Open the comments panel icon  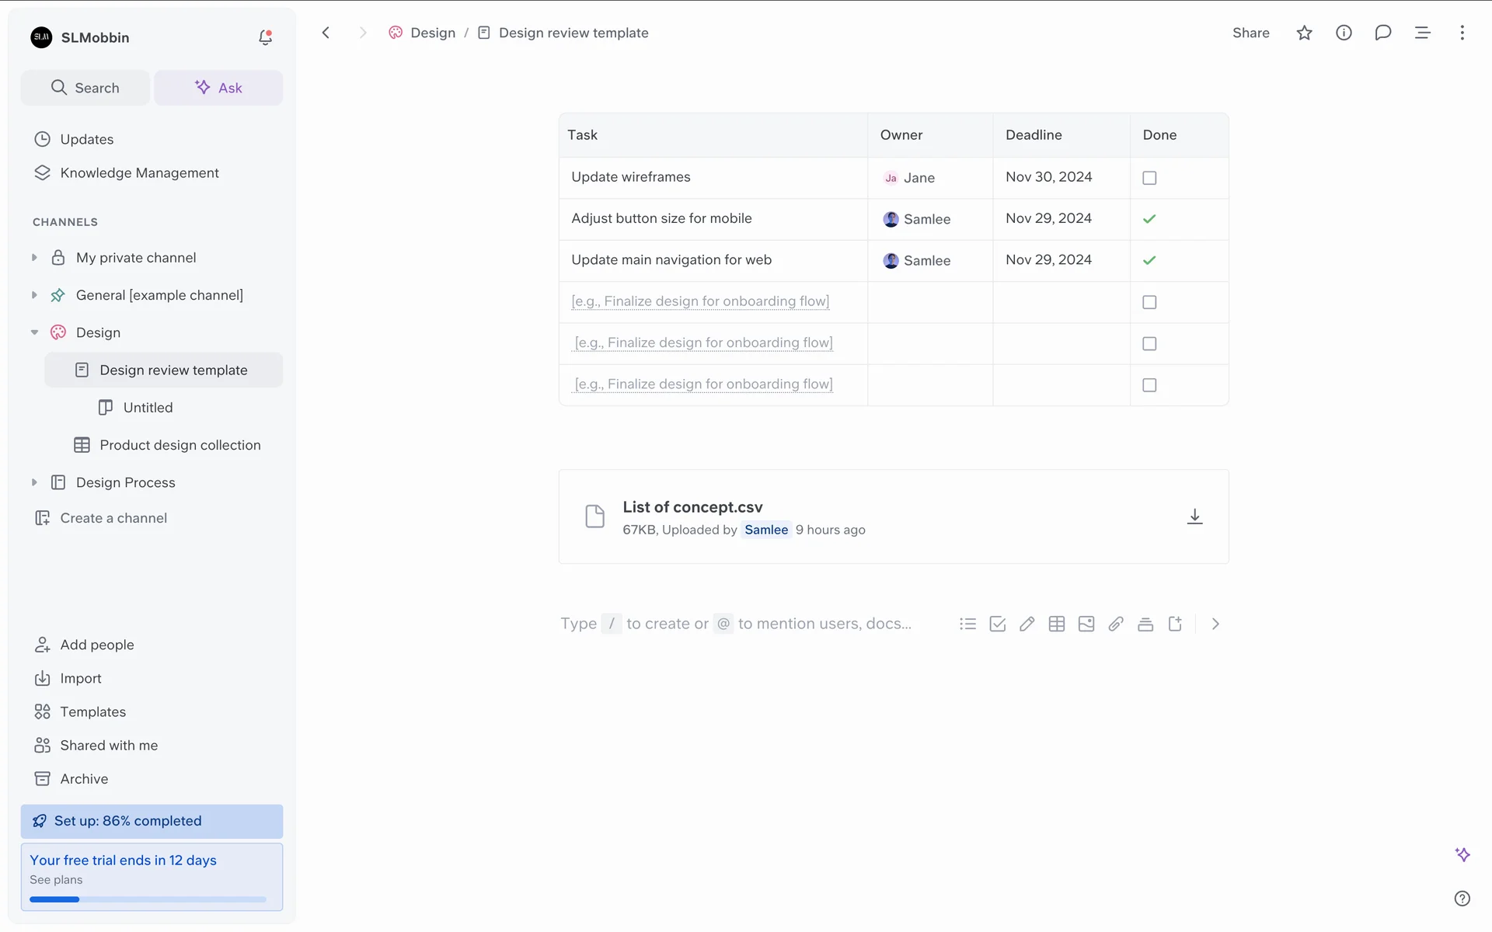(x=1382, y=33)
